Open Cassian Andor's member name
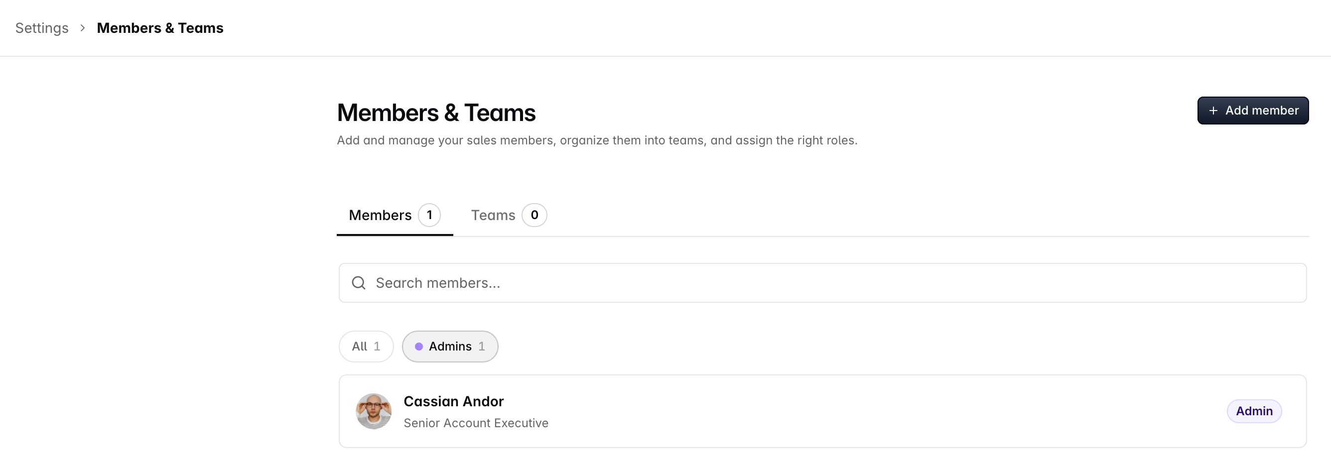 pos(453,401)
